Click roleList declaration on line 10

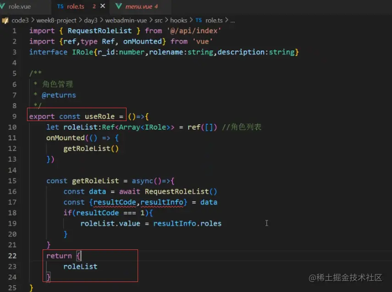(x=80, y=127)
